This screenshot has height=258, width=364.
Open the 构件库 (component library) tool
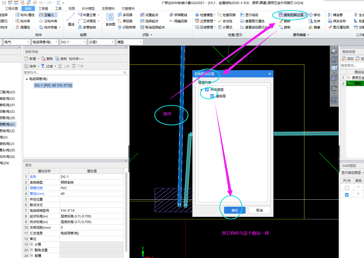[23, 21]
